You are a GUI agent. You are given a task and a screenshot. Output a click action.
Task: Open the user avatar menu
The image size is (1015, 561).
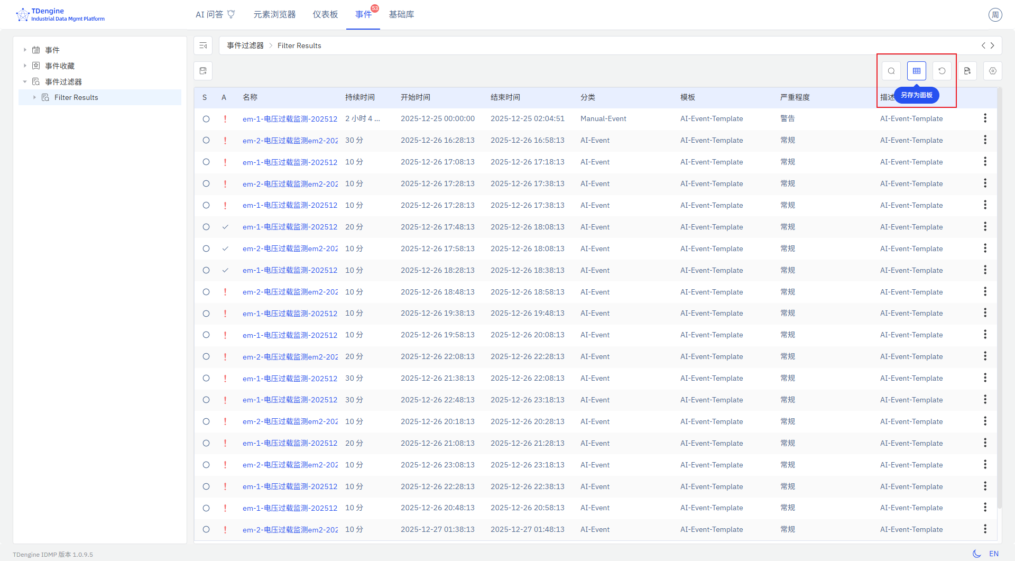pyautogui.click(x=995, y=15)
